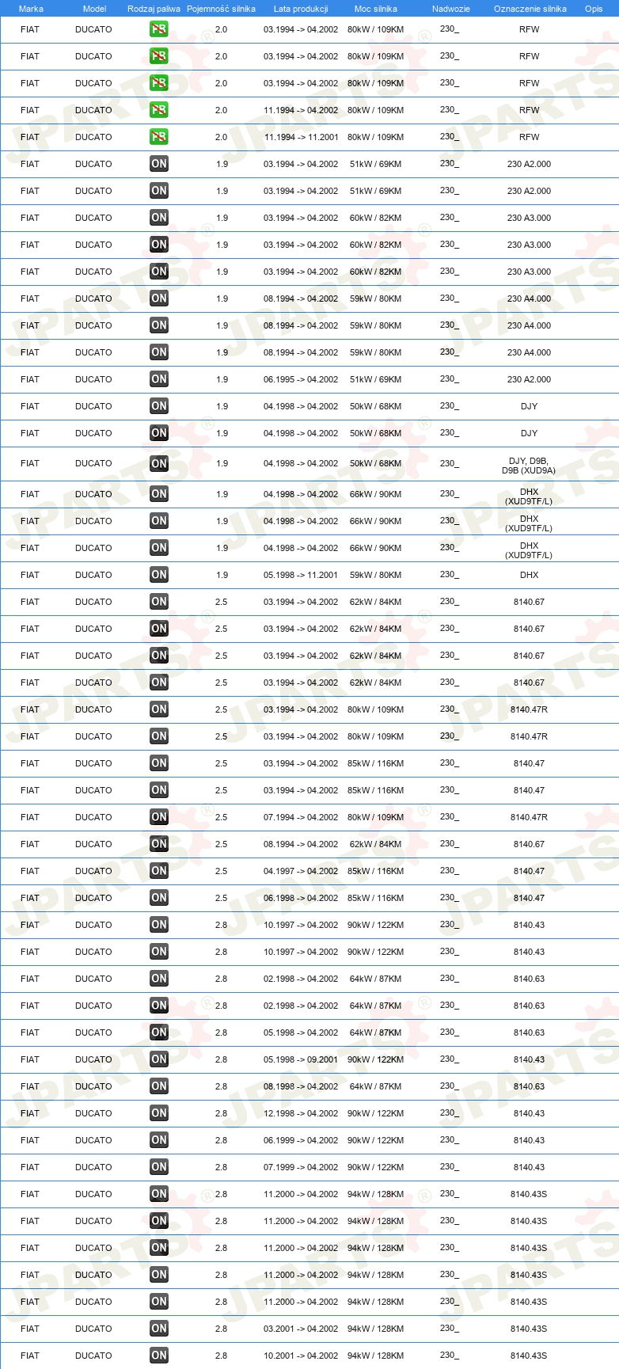
Task: Click RFW code in 11.1994 -> 11.2001 row
Action: pos(529,137)
